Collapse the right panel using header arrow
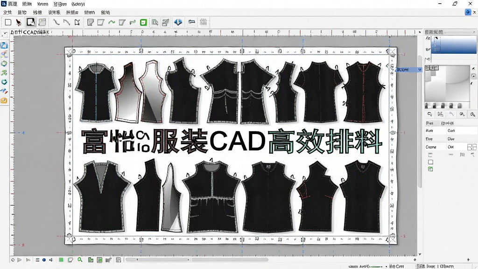Screen dimensions: 478x269 (474, 32)
